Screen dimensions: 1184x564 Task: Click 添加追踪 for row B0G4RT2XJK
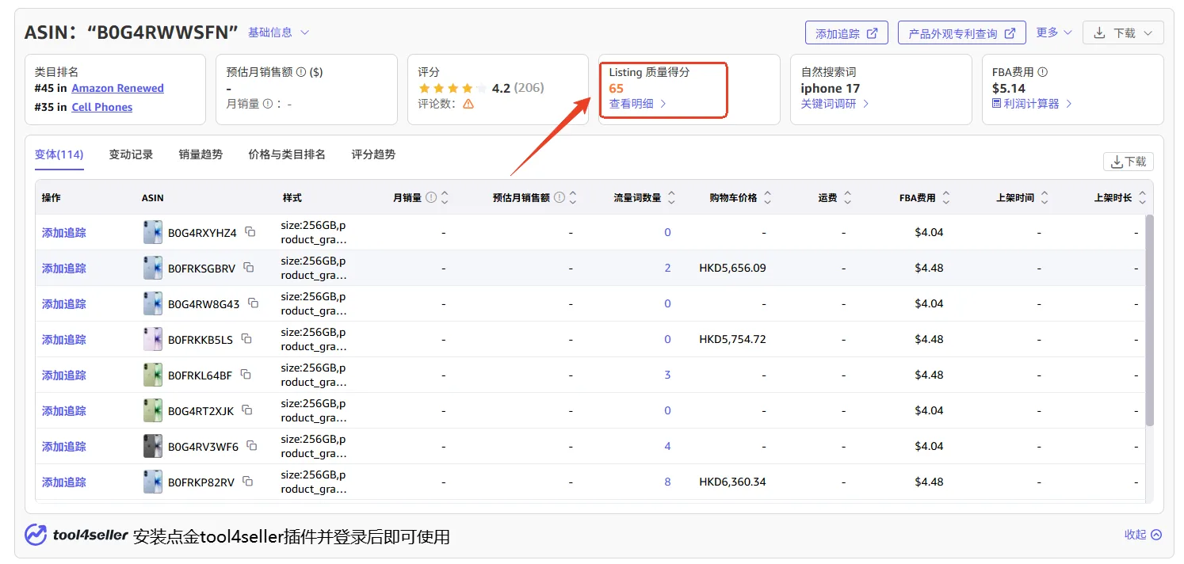point(64,410)
